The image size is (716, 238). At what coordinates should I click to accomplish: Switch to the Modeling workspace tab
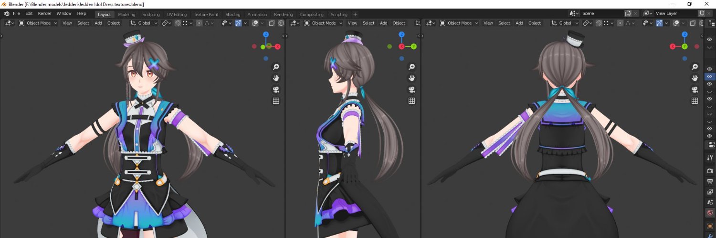point(126,14)
